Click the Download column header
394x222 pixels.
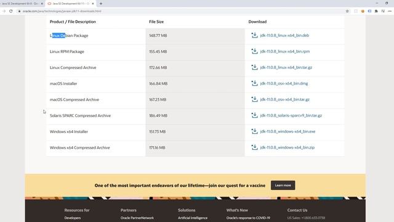(x=257, y=22)
